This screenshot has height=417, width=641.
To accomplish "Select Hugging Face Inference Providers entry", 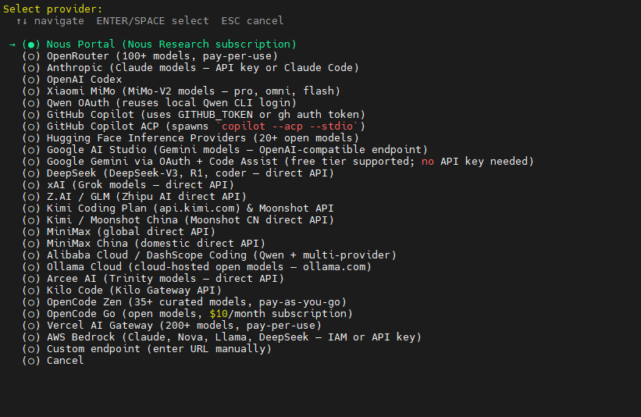I will point(191,138).
